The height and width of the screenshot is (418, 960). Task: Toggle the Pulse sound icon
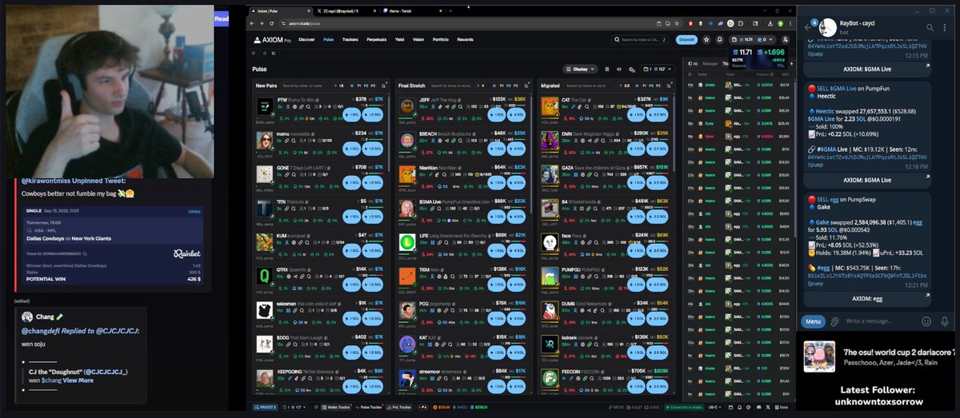[x=619, y=70]
